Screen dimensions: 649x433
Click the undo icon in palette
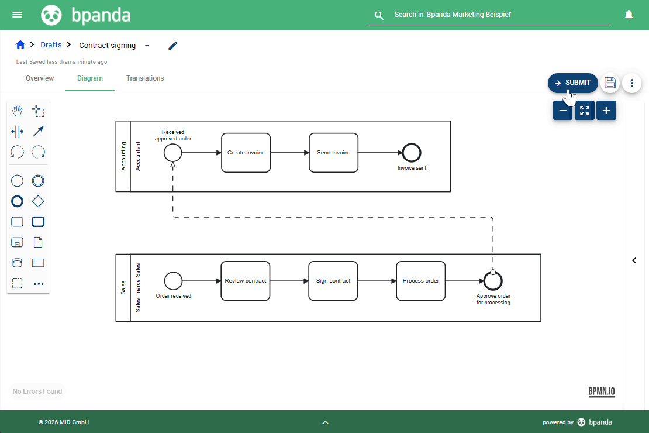point(17,152)
